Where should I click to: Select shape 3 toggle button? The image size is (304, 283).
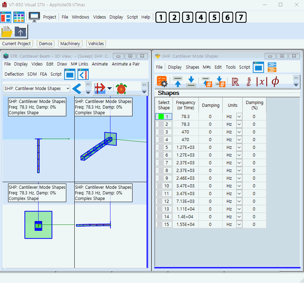pos(164,132)
